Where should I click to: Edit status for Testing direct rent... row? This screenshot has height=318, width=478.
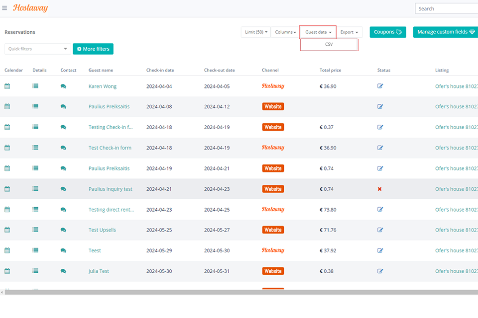click(x=380, y=209)
